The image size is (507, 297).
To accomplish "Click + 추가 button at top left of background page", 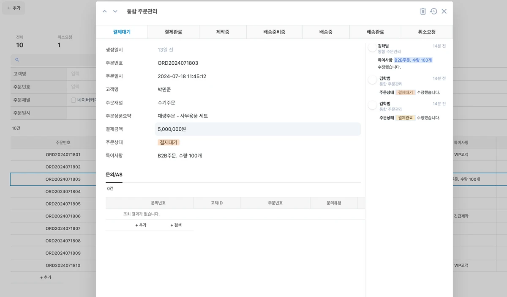I will coord(14,8).
